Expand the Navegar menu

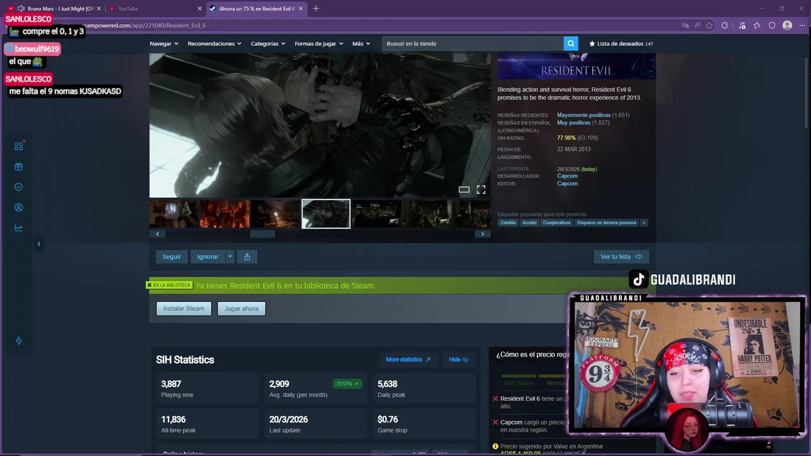coord(164,44)
